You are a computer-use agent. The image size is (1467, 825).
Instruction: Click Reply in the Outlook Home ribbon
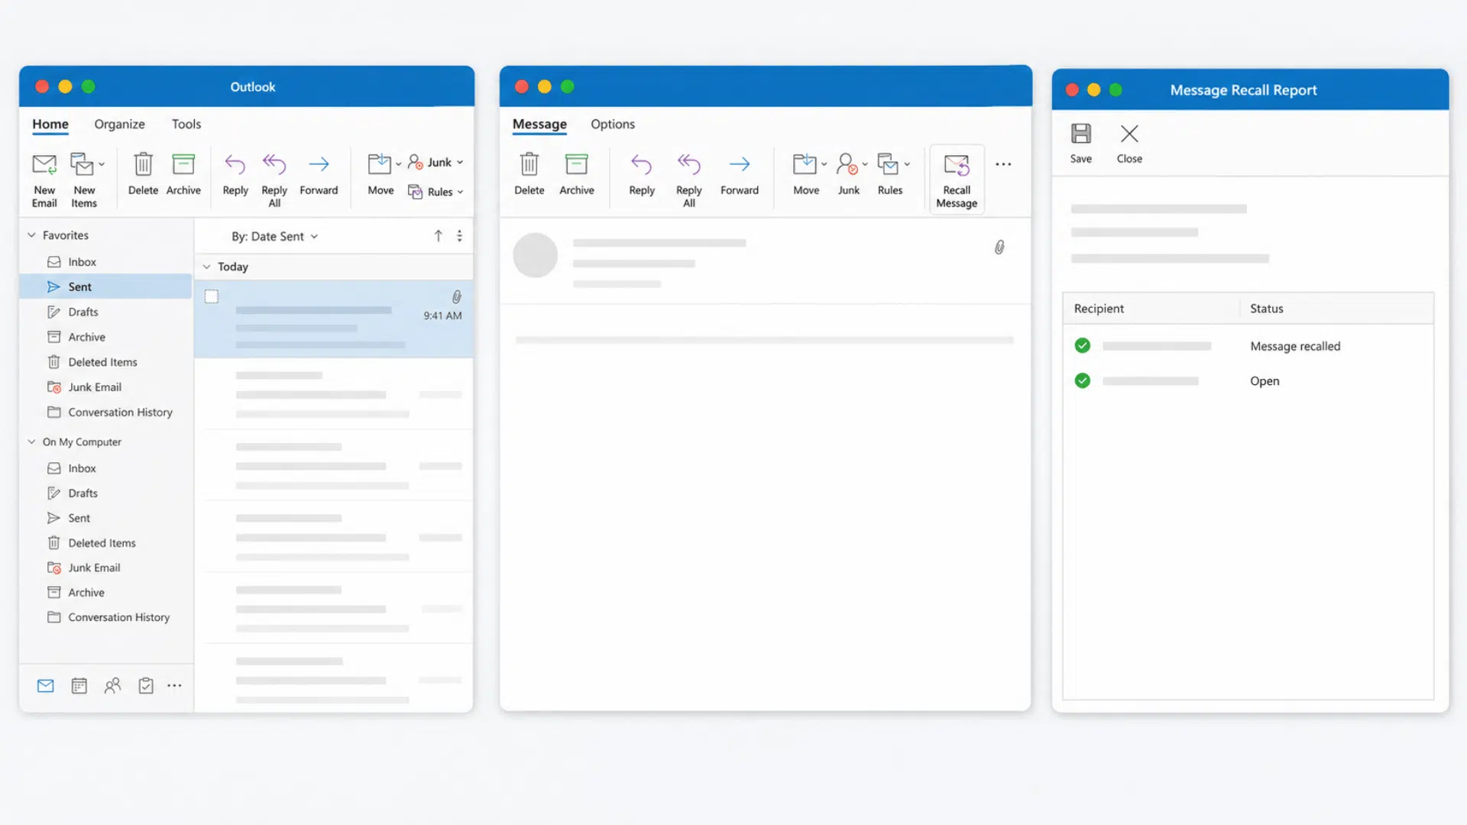coord(235,174)
